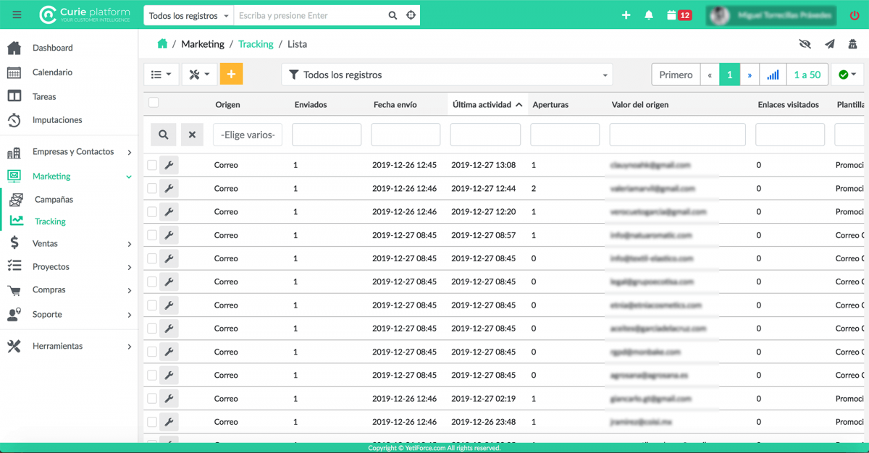Check the first row's checkbox
The height and width of the screenshot is (453, 869).
[x=152, y=165]
